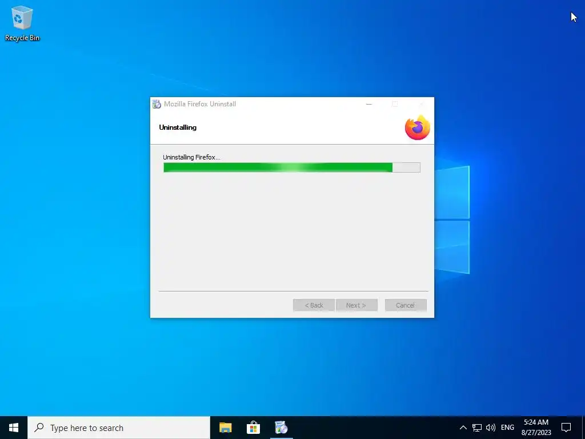The image size is (585, 439).
Task: Open the volume speaker tray icon
Action: tap(491, 428)
